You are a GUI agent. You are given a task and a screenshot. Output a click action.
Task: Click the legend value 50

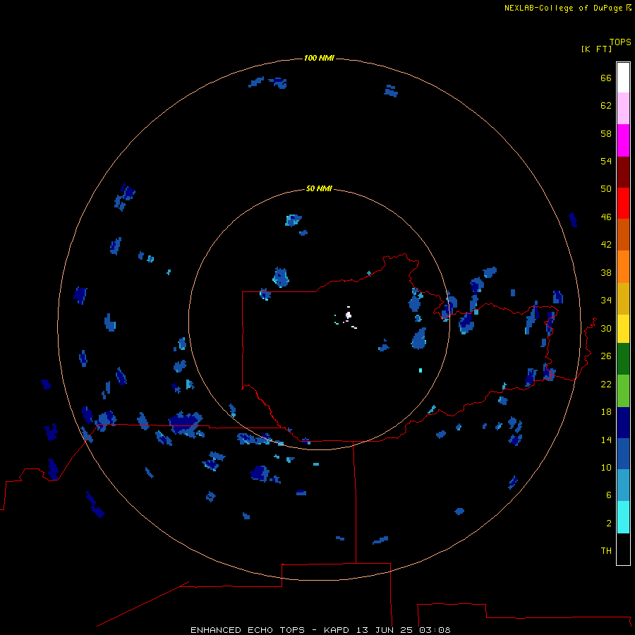pos(606,189)
